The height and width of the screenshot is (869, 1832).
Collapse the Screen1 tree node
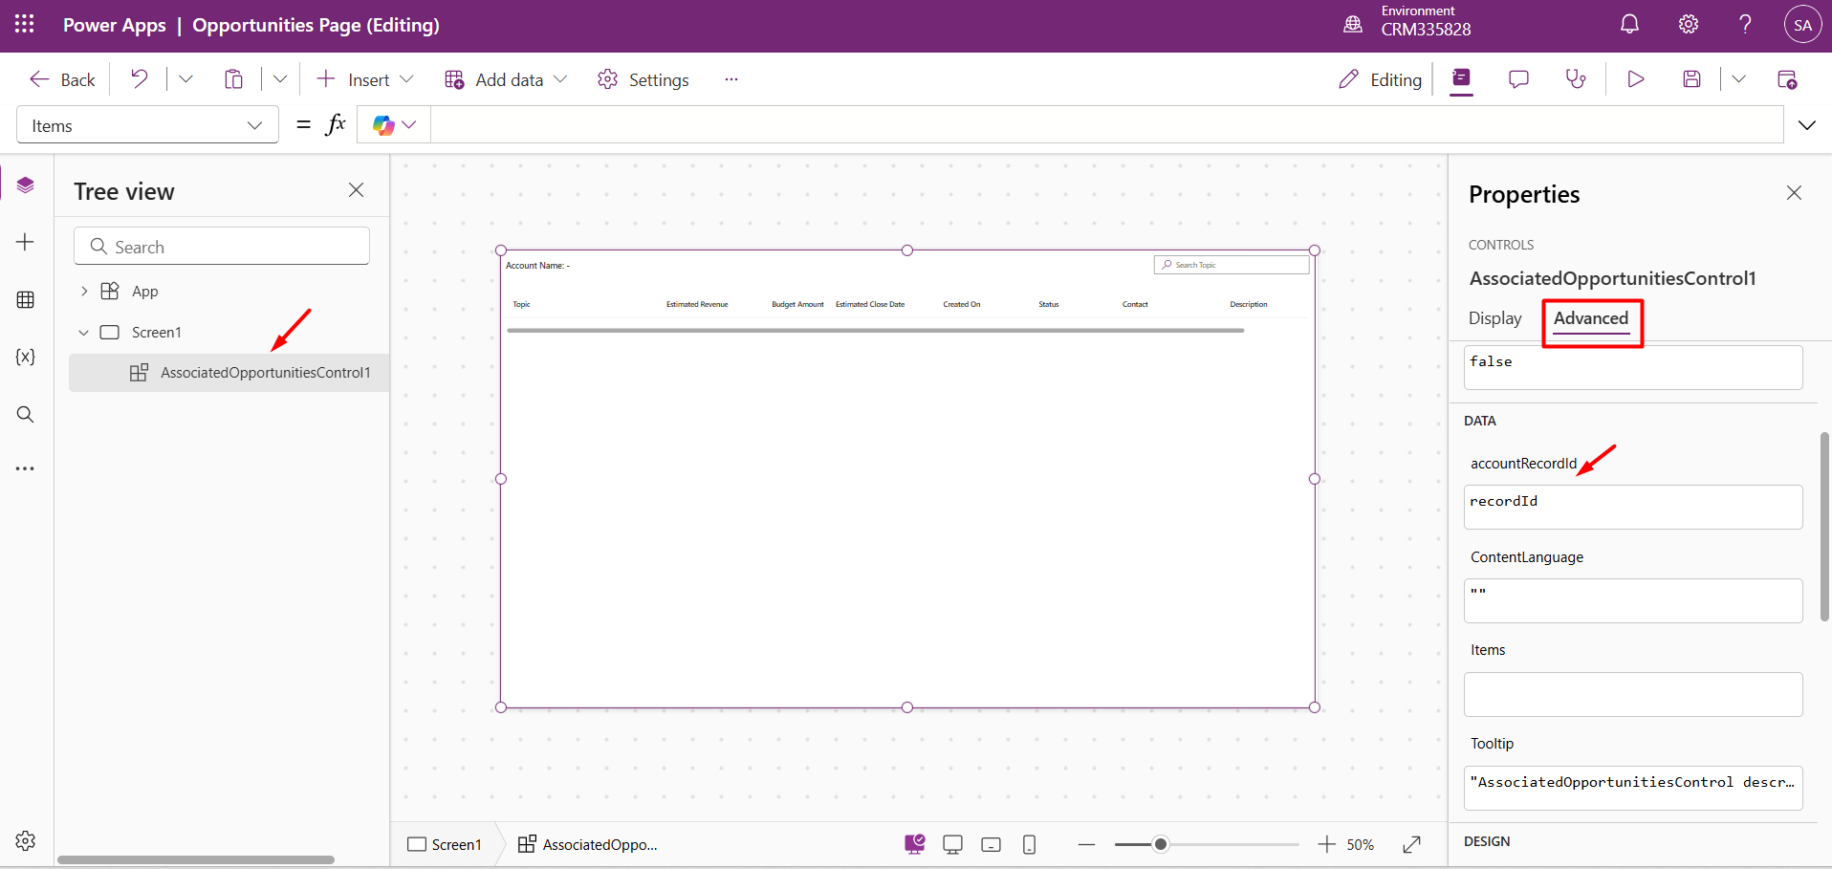coord(84,333)
